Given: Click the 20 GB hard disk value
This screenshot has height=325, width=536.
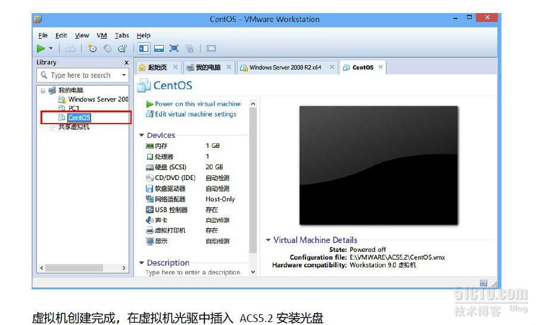Looking at the screenshot, I should coord(214,167).
